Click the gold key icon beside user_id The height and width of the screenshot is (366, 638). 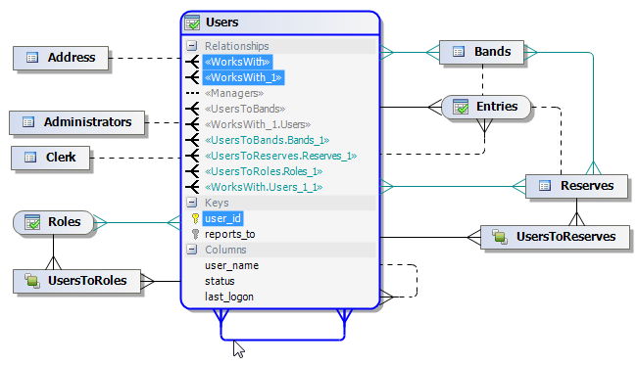tap(195, 218)
